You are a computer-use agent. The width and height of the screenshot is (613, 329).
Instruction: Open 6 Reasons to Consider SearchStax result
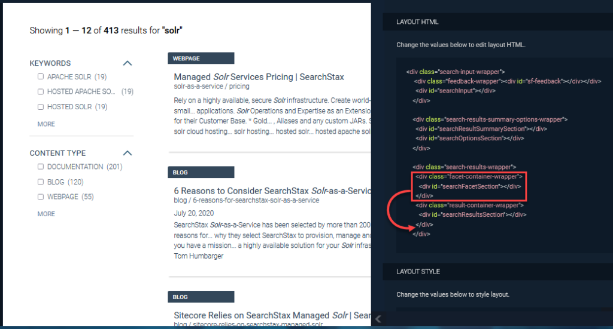coord(272,190)
